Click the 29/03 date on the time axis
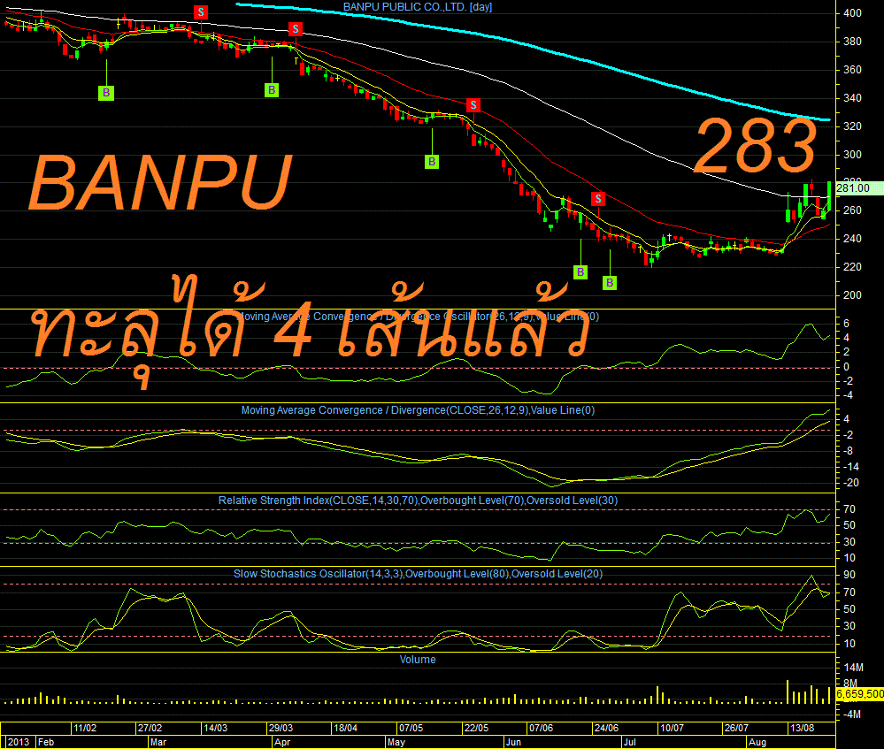This screenshot has height=749, width=884. pos(281,728)
